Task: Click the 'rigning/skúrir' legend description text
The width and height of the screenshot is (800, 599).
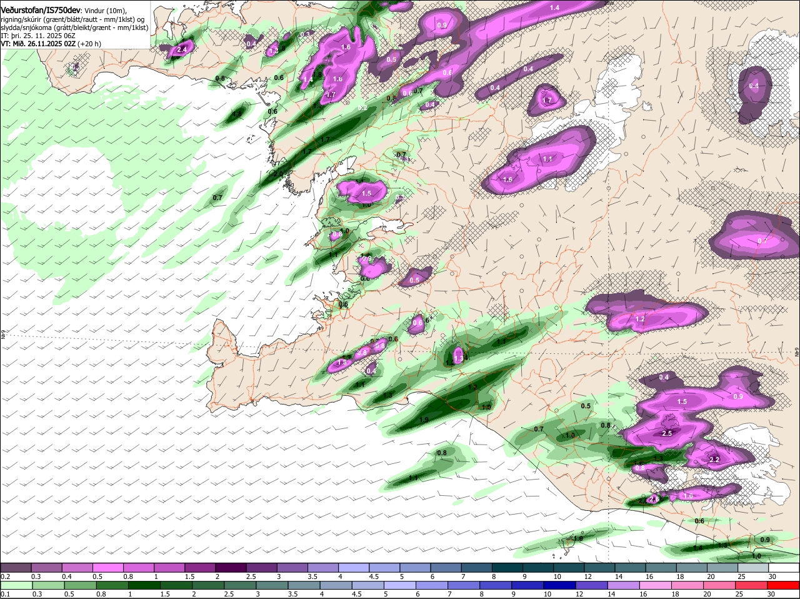Action: 22,19
